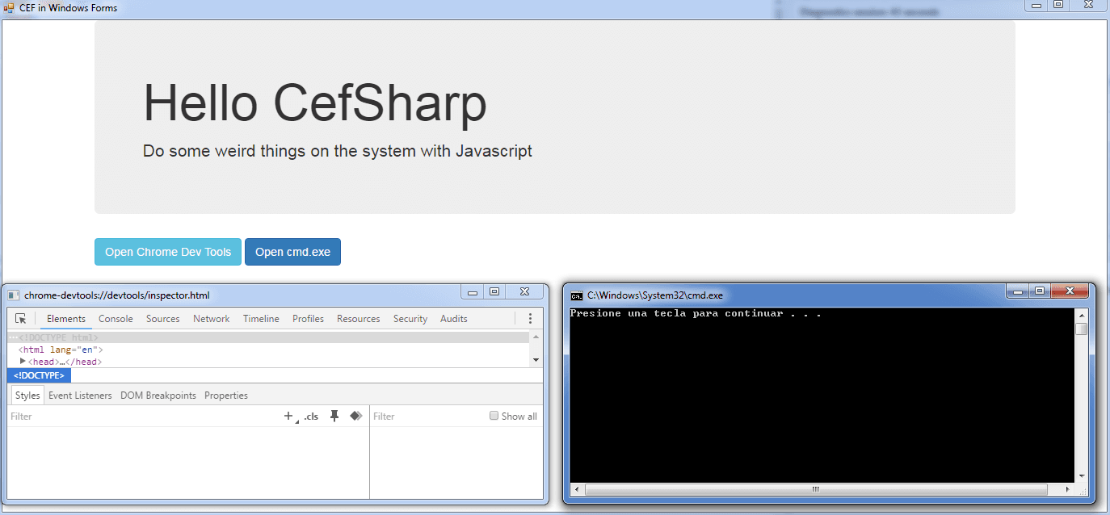
Task: Toggle element state with the pin icon
Action: click(x=334, y=415)
